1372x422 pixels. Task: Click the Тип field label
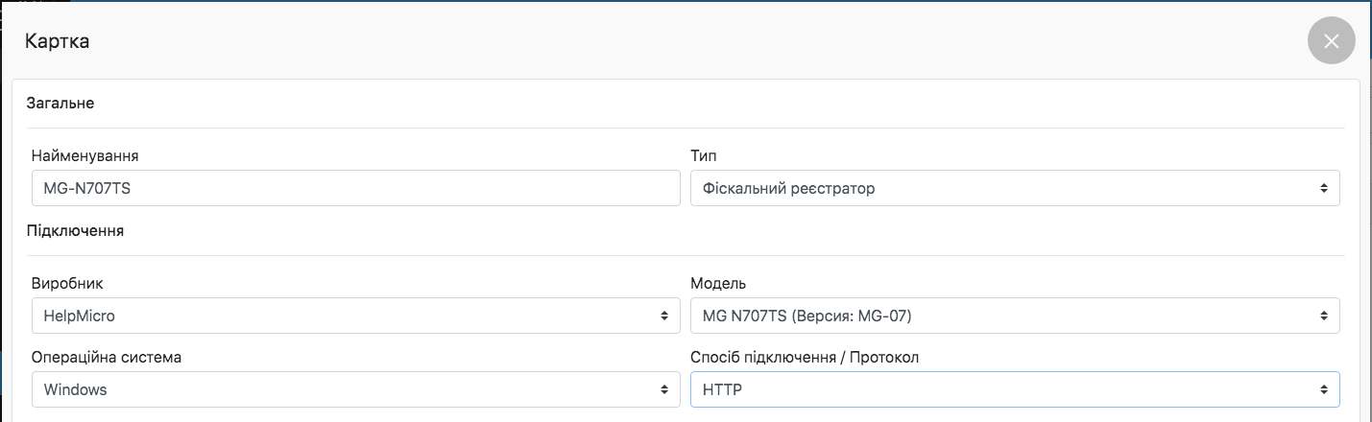click(704, 155)
